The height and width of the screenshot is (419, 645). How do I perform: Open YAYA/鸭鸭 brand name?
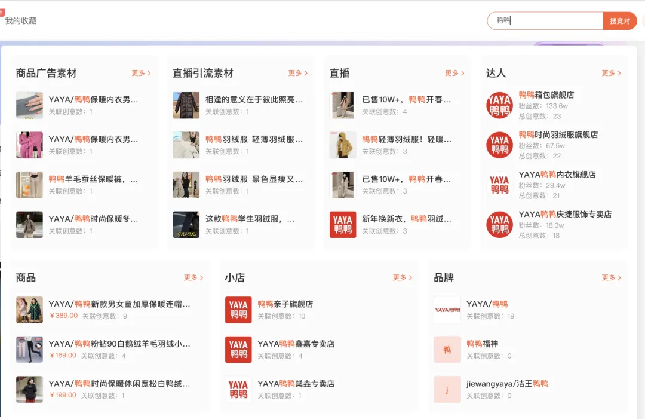487,304
